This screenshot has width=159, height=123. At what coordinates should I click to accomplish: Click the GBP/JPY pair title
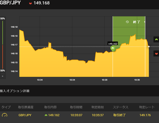[x=10, y=3]
